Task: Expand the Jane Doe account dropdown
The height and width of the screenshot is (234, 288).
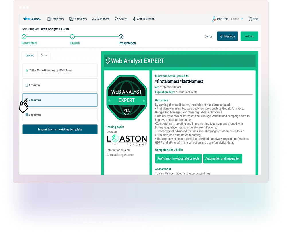Action: pos(242,19)
